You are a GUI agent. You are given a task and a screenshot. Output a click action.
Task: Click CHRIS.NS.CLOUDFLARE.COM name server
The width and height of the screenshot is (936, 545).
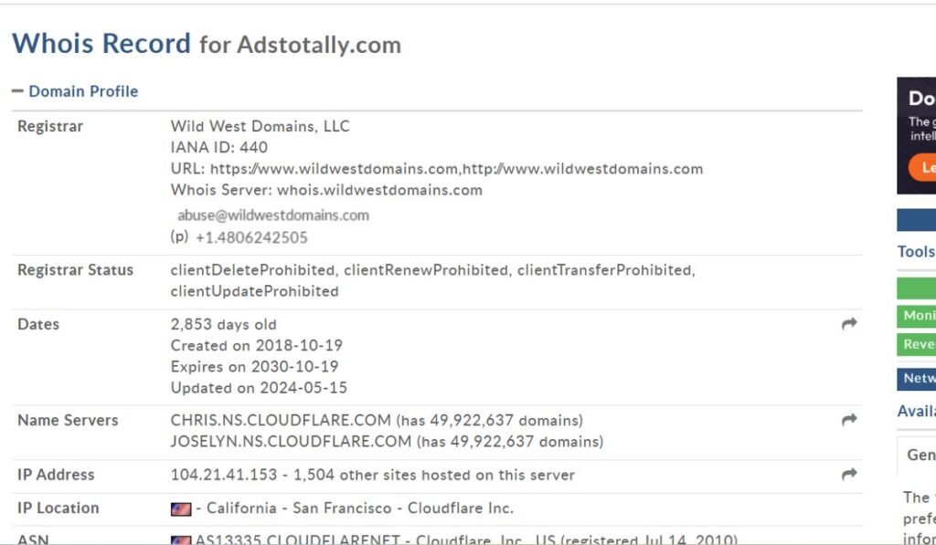[281, 420]
